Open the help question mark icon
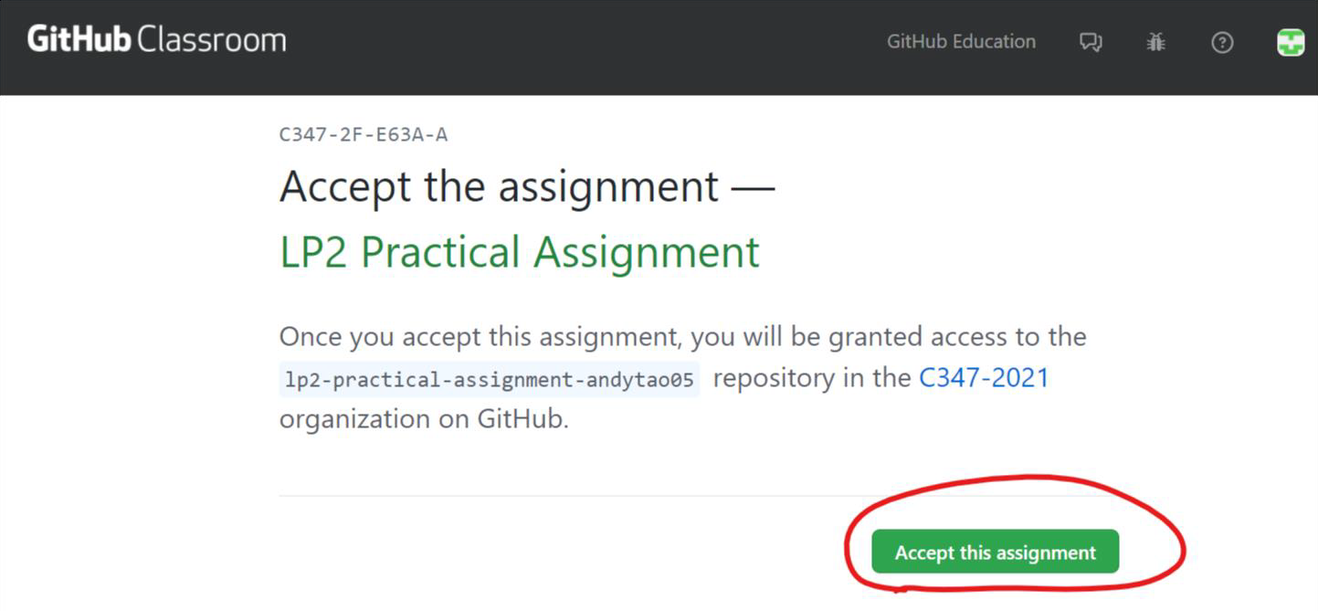 [x=1222, y=42]
